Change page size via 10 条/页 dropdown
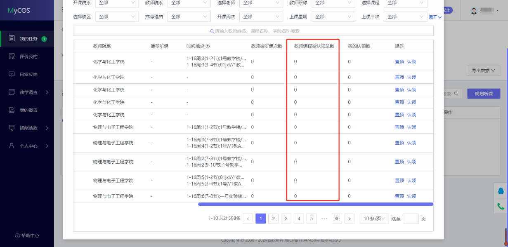This screenshot has height=247, width=508. 374,219
